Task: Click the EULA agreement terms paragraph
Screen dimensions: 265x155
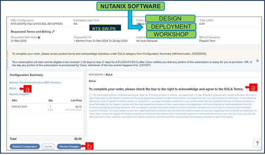Action: click(173, 106)
